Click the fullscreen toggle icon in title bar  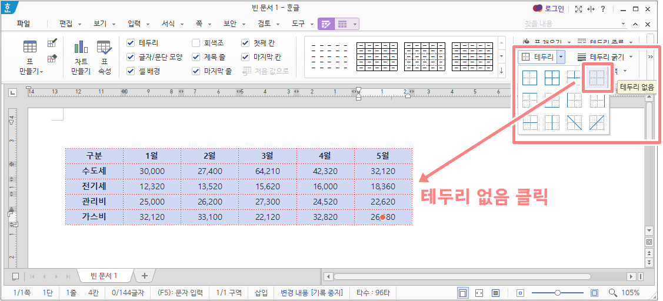579,9
